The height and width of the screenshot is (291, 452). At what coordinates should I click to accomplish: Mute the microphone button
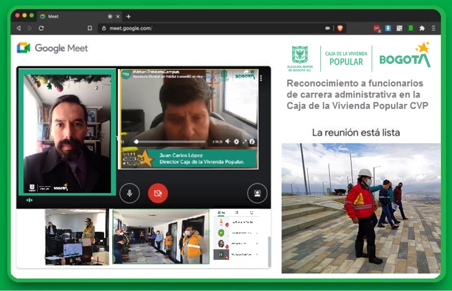tap(130, 193)
